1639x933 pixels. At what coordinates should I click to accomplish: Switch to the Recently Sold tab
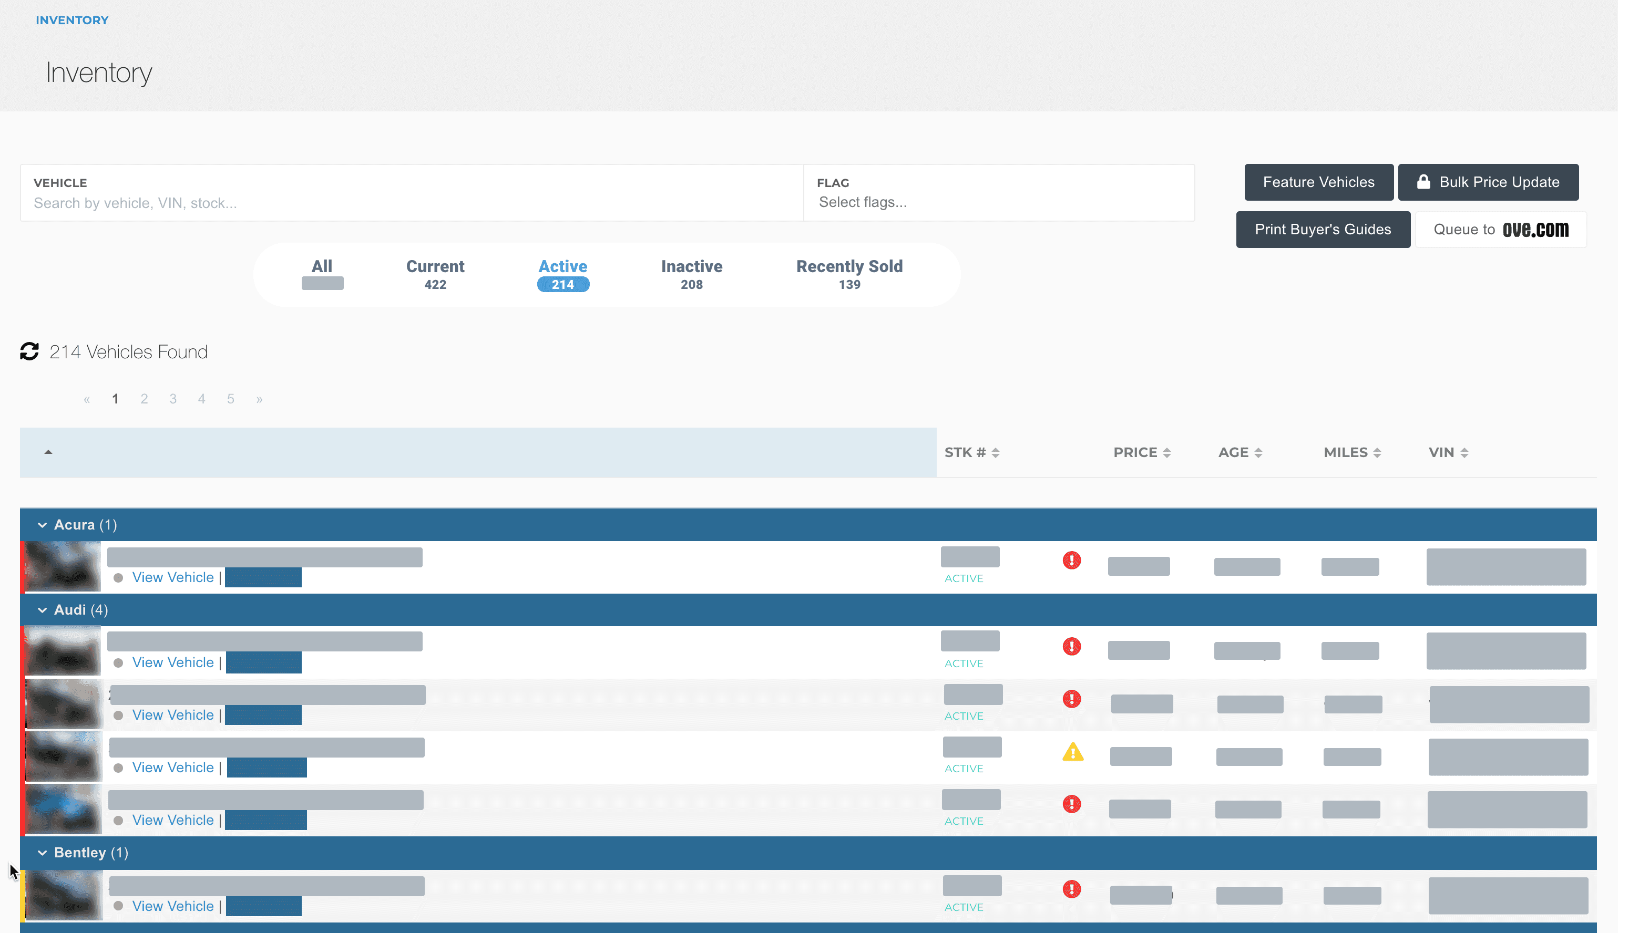pos(848,274)
